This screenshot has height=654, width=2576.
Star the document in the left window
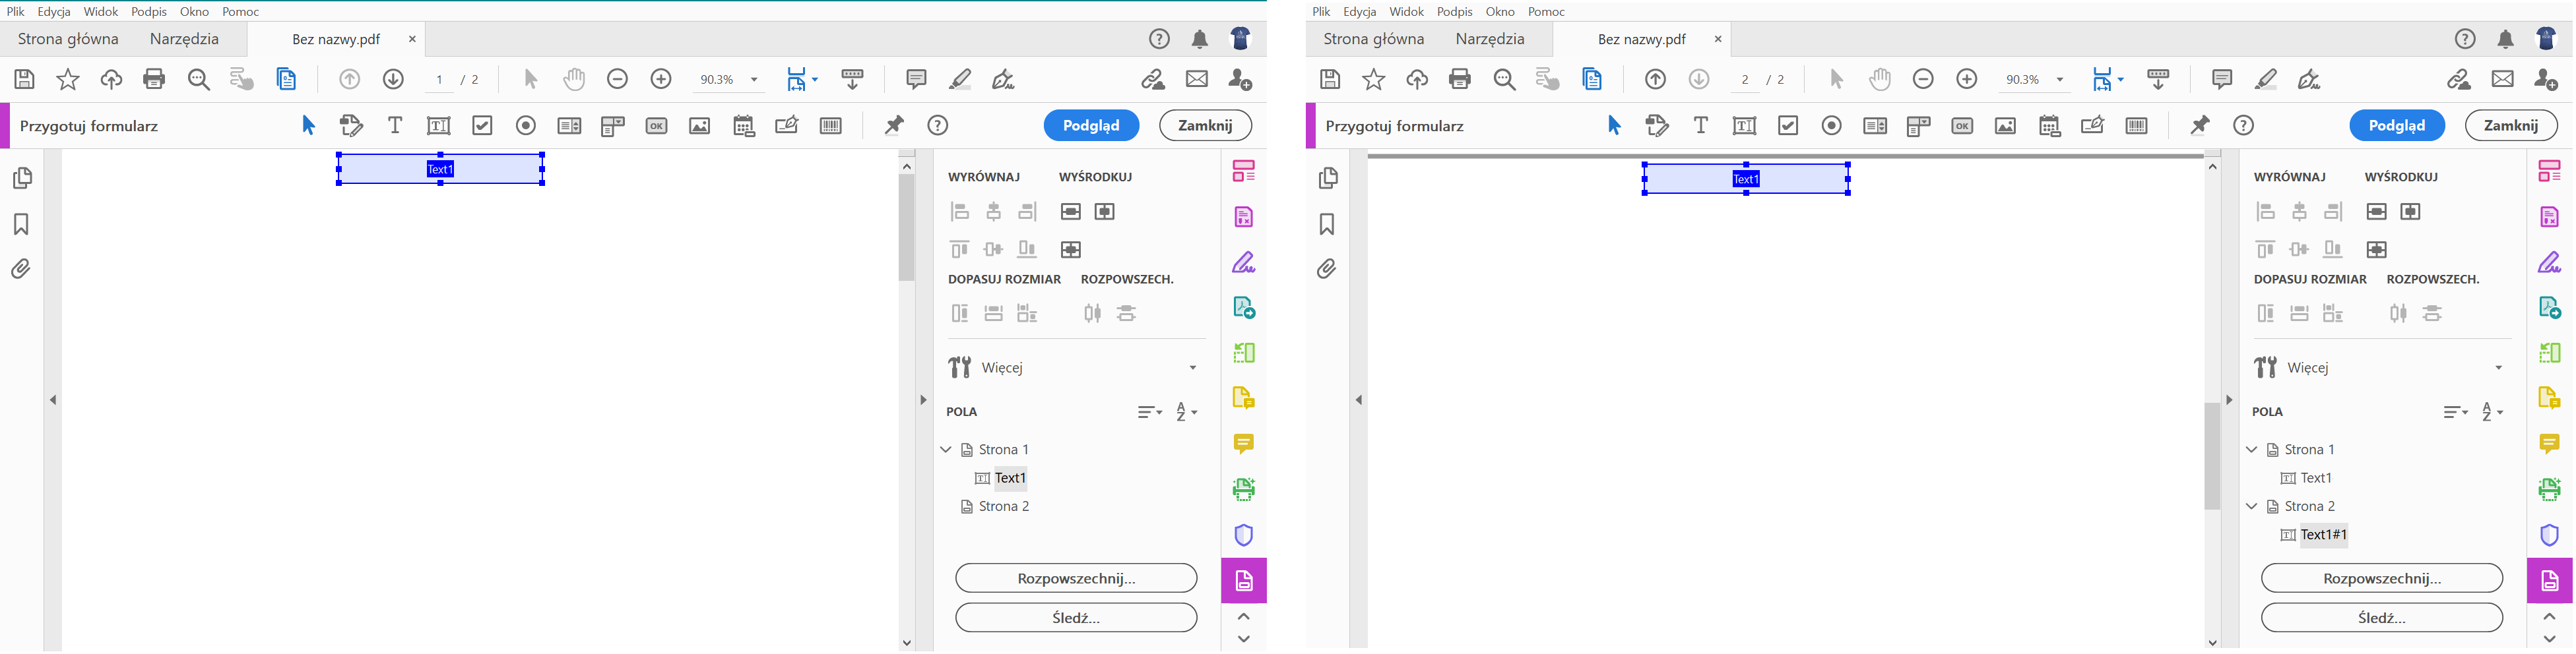pyautogui.click(x=68, y=80)
